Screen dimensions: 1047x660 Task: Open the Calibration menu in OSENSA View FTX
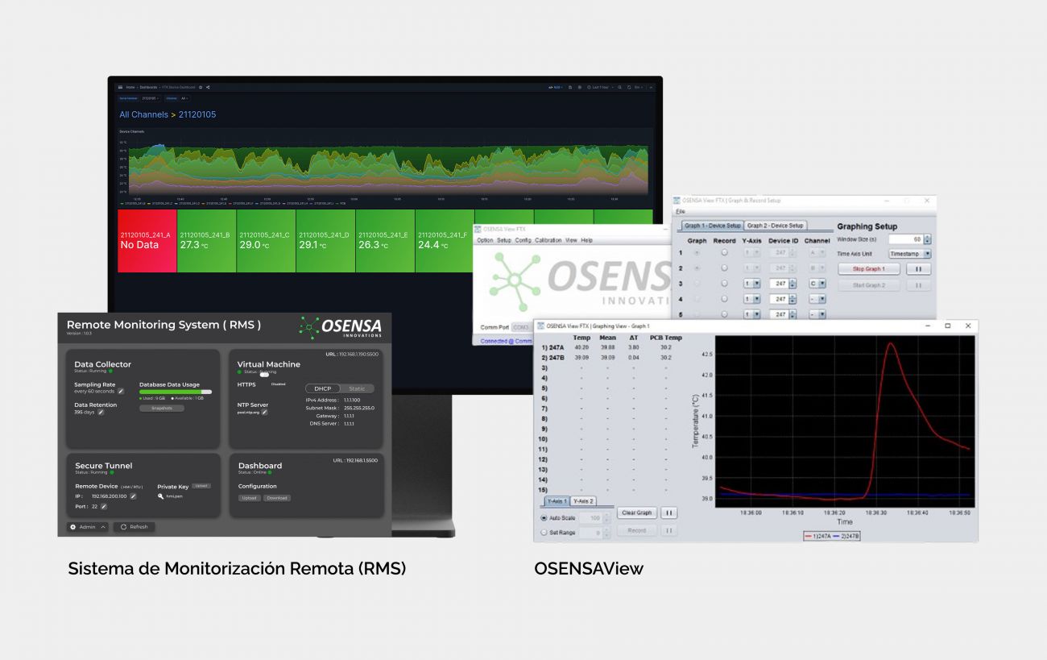pyautogui.click(x=548, y=240)
